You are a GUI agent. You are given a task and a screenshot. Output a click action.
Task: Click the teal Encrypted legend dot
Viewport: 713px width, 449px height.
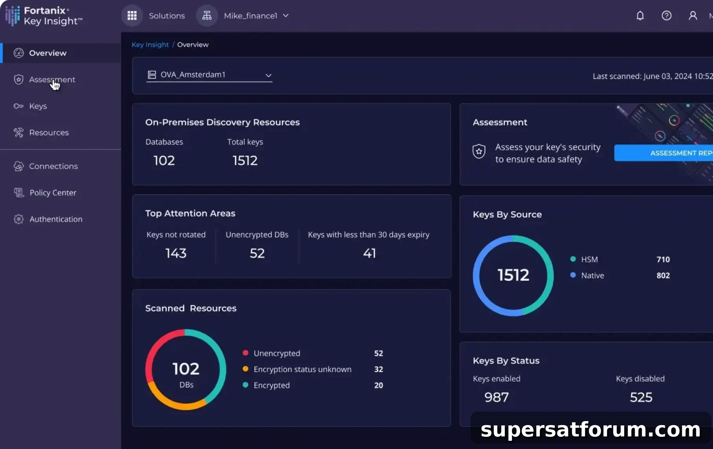(246, 385)
